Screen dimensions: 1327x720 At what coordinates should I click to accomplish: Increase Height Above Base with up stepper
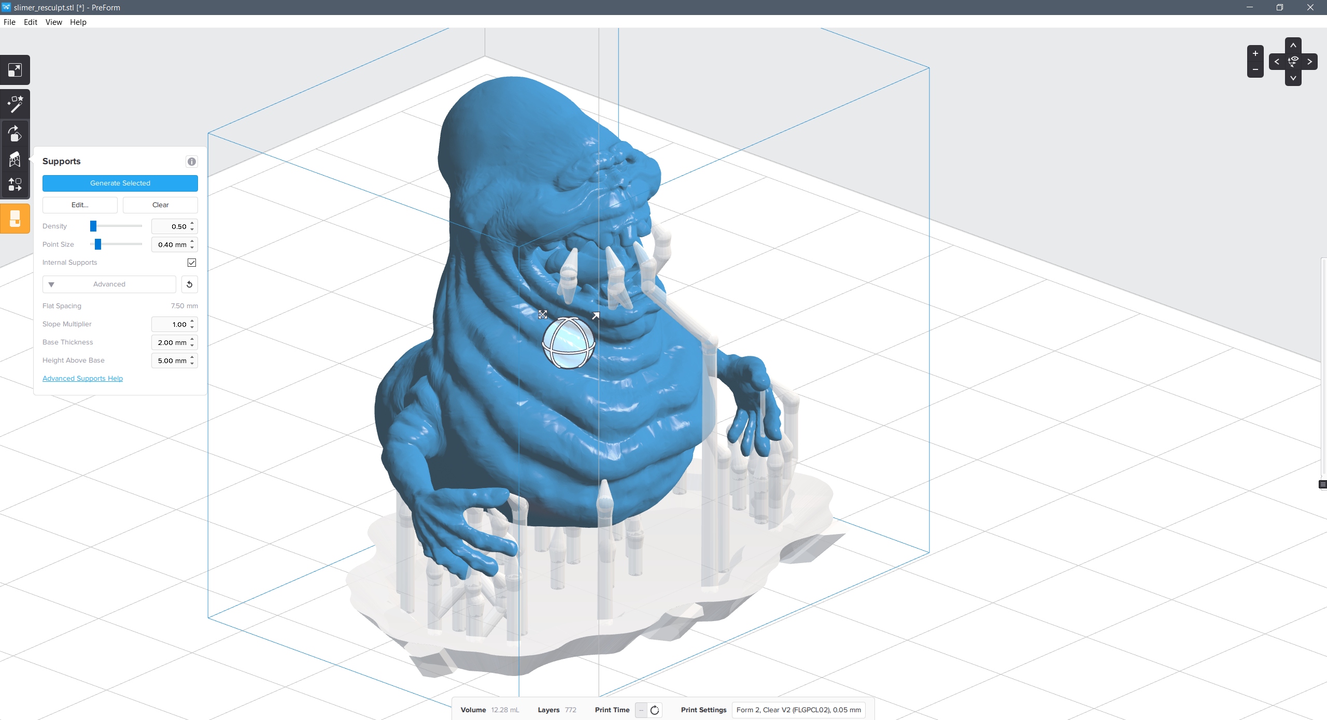pyautogui.click(x=192, y=357)
